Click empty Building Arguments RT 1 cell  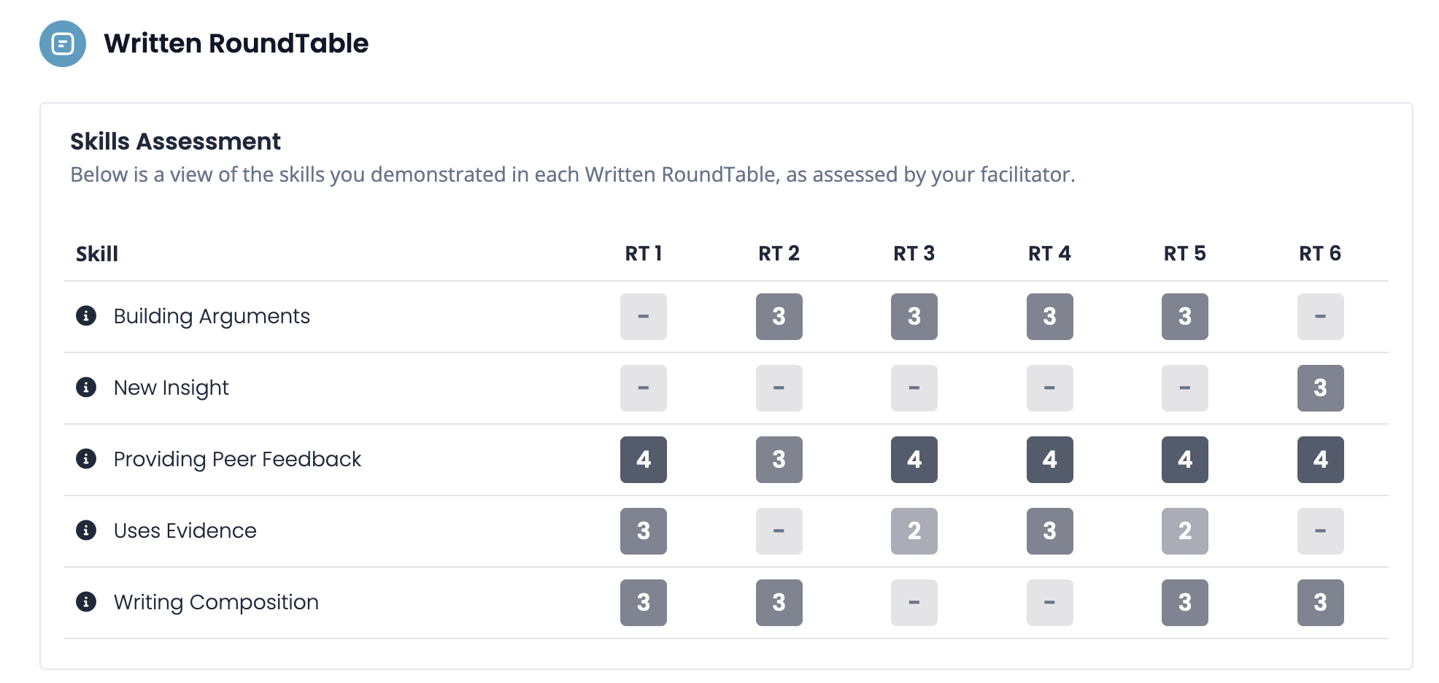coord(643,317)
